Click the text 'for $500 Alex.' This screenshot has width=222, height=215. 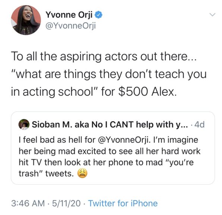tap(139, 92)
